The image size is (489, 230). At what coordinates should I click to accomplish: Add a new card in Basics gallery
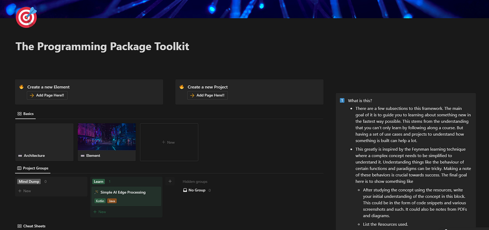coord(169,142)
